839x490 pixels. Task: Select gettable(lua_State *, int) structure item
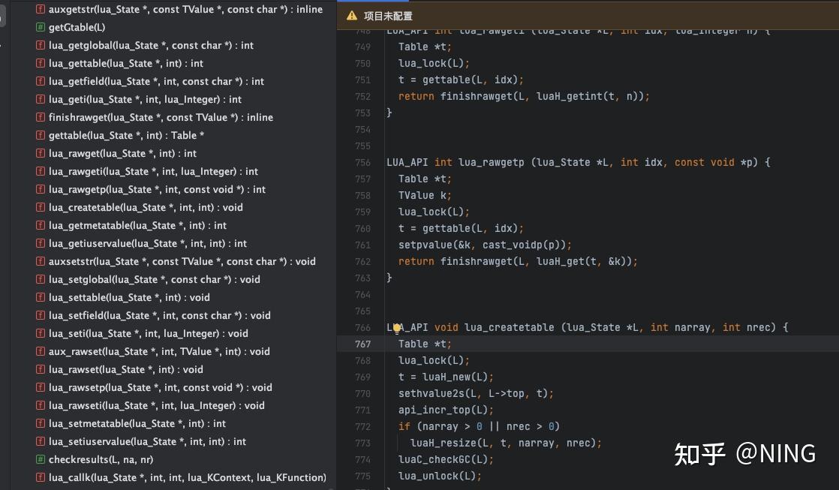126,135
